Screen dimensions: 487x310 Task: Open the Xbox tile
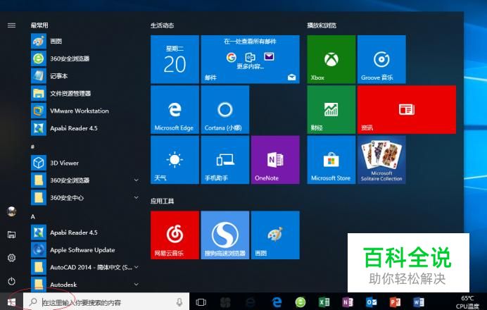pyautogui.click(x=331, y=59)
